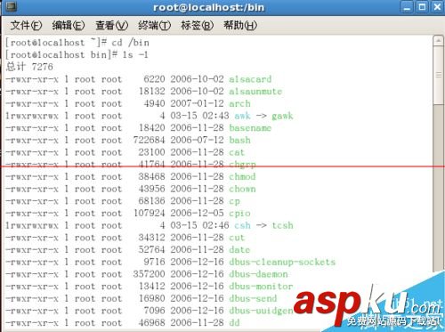
Task: Click the awk symlink name
Action: [x=242, y=116]
